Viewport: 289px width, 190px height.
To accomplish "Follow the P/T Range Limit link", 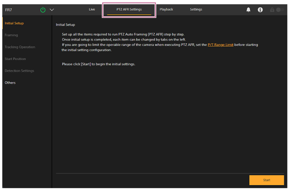I will pos(221,45).
